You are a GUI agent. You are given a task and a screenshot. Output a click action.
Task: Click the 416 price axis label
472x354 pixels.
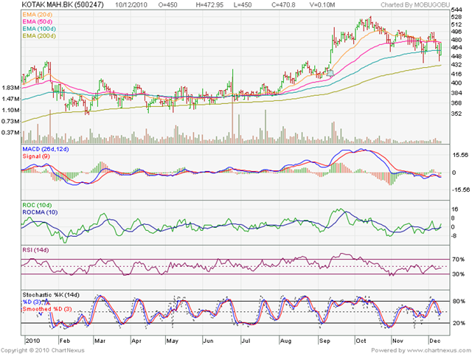click(457, 74)
